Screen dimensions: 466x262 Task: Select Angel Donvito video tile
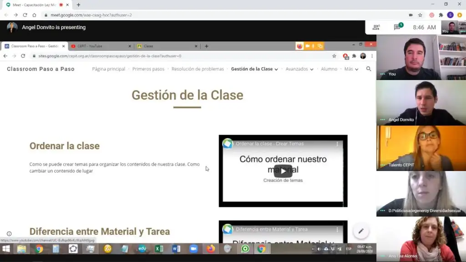pos(421,103)
